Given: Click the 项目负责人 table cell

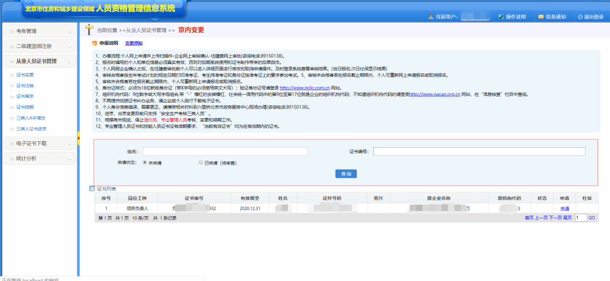Looking at the screenshot, I should tap(137, 209).
